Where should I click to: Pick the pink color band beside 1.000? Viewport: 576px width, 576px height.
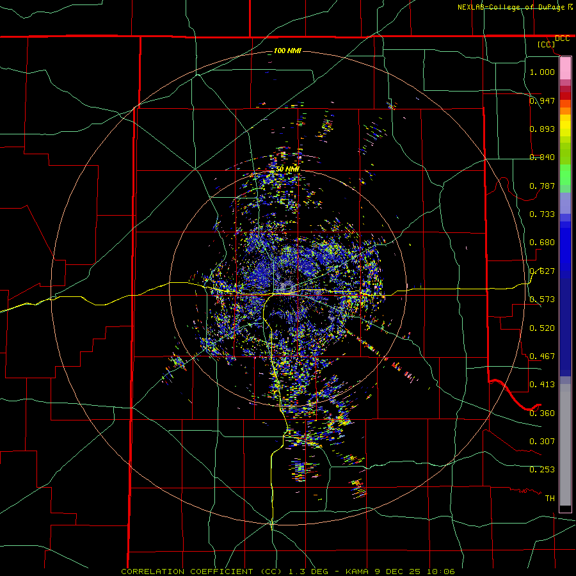coord(565,68)
